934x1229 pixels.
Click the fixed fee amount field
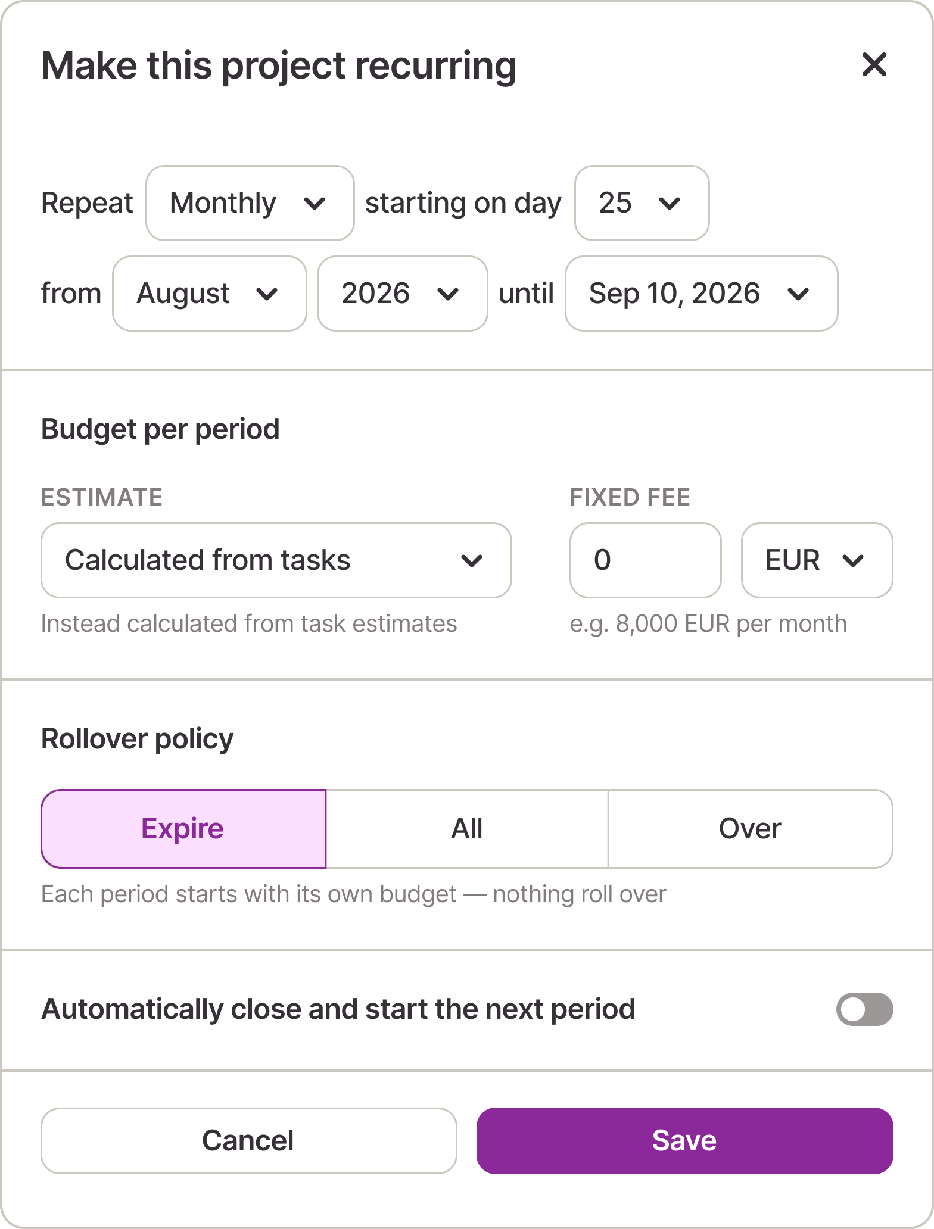pos(646,560)
